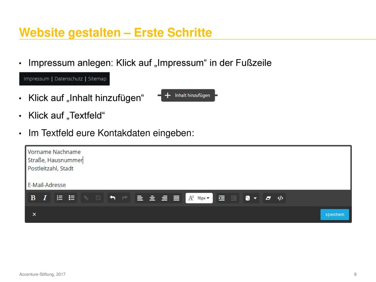Switch to HTML source code view

pyautogui.click(x=280, y=198)
